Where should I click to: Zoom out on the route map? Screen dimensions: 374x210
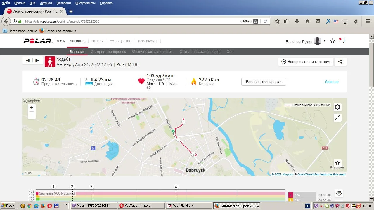[32, 115]
